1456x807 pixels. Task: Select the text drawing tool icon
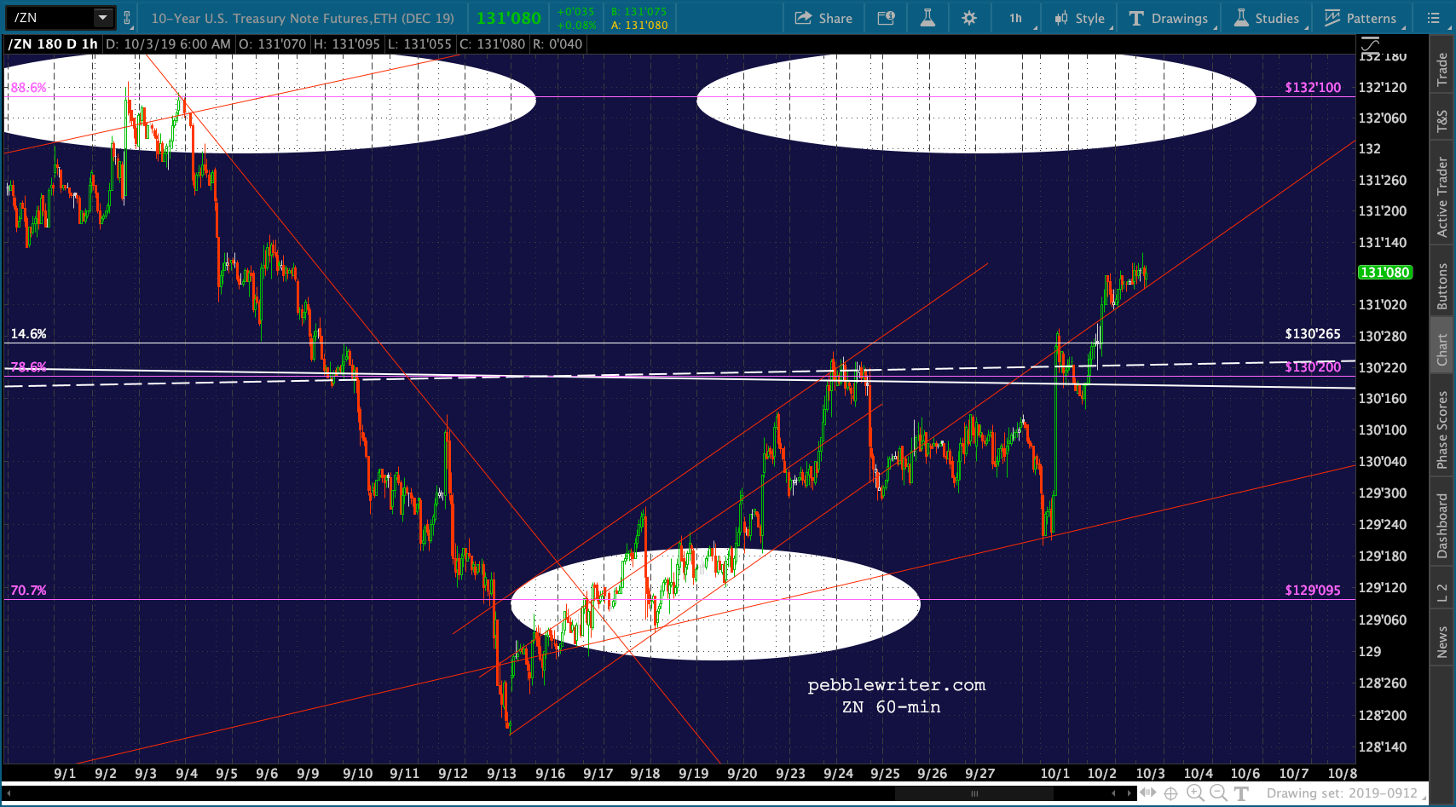[1241, 793]
